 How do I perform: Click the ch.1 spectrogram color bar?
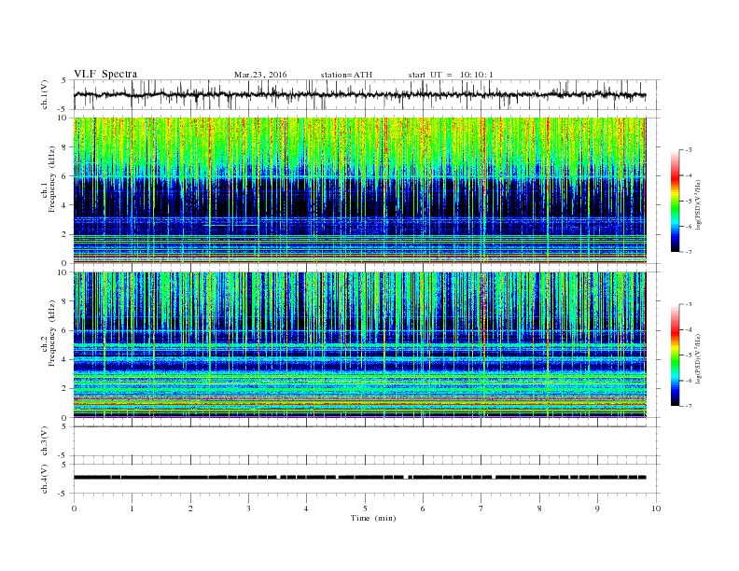(675, 201)
